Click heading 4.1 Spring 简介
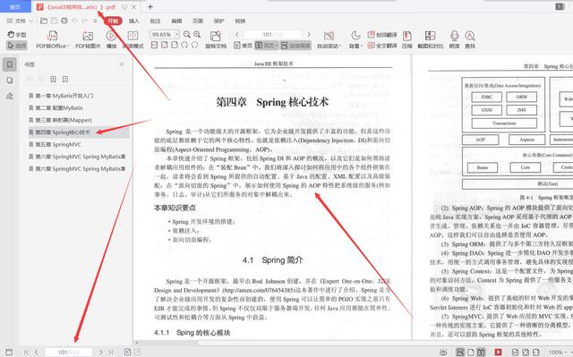 (272, 259)
